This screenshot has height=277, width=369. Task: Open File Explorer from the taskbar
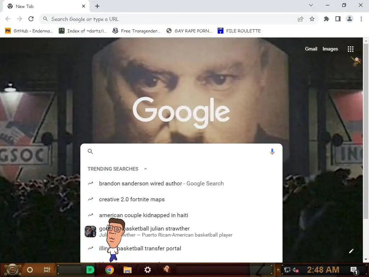tap(127, 270)
